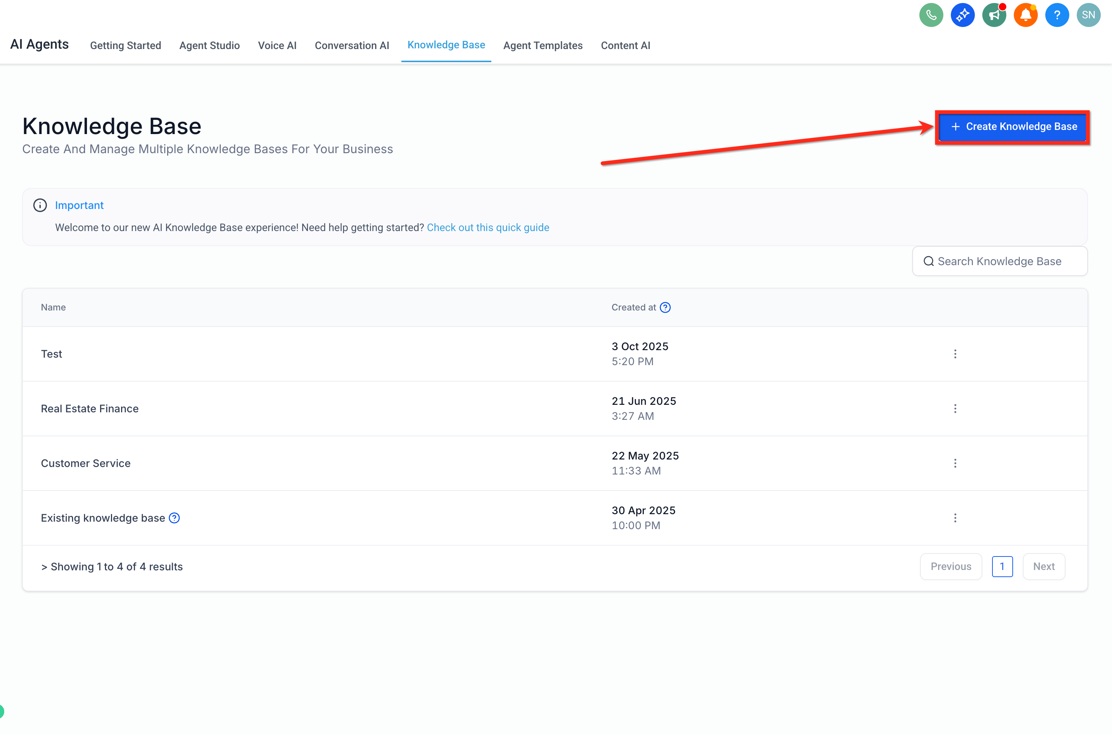Click the help icon beside Existing knowledge base

[174, 518]
